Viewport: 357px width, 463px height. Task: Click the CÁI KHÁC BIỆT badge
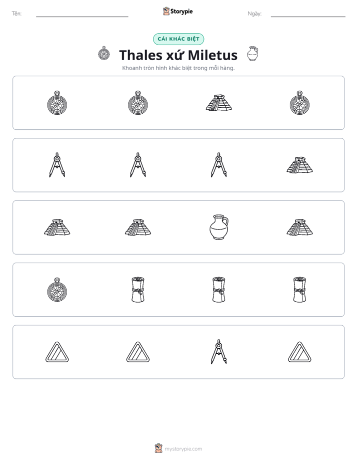(178, 39)
